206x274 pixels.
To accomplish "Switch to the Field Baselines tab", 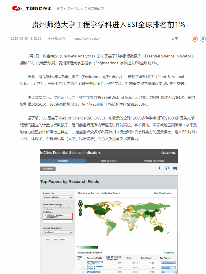I will coord(109,161).
